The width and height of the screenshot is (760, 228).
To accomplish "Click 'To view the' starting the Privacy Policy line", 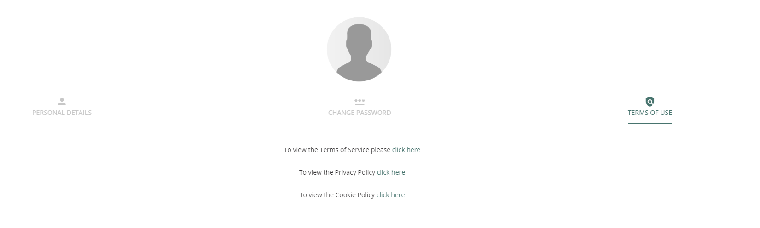I will pyautogui.click(x=316, y=172).
